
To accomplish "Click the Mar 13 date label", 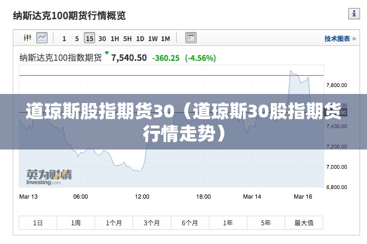I will coord(28,196).
